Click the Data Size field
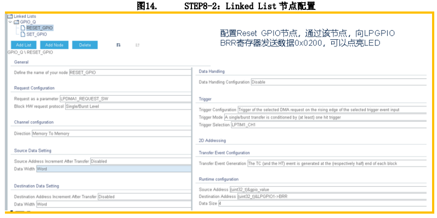Screen dimensions: 437x218 click(x=322, y=204)
